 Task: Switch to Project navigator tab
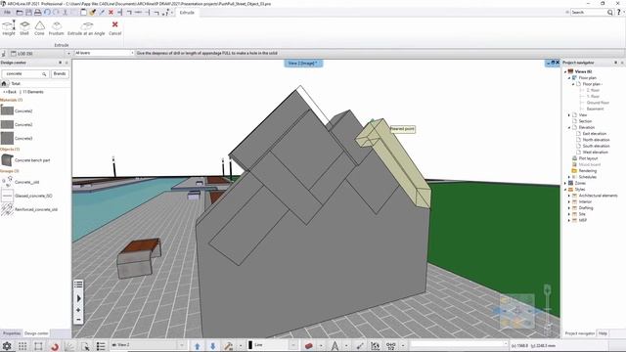point(579,333)
